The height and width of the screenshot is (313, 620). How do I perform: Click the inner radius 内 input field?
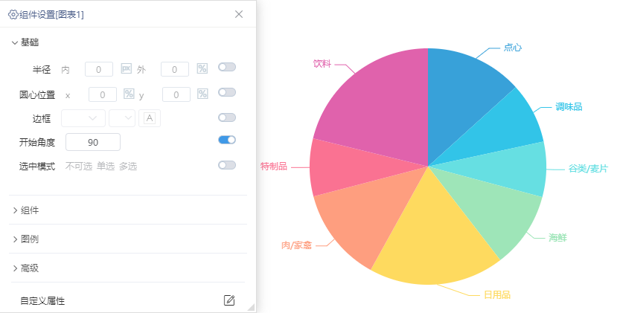(99, 70)
